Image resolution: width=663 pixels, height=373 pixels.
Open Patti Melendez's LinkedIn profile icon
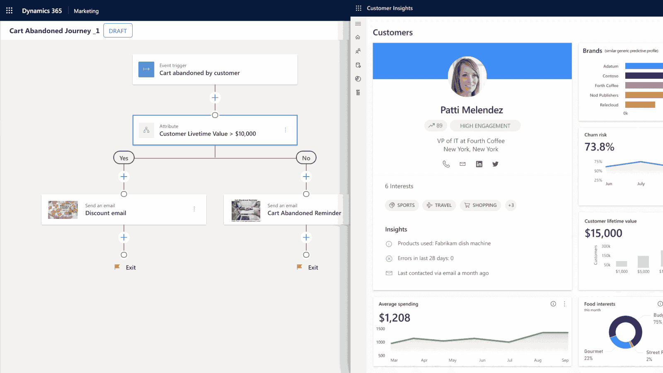click(x=479, y=164)
